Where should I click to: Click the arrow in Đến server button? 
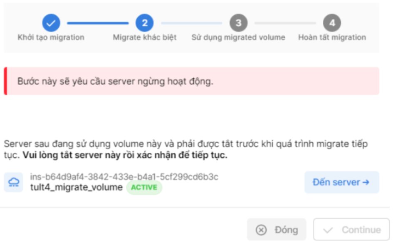coord(366,182)
